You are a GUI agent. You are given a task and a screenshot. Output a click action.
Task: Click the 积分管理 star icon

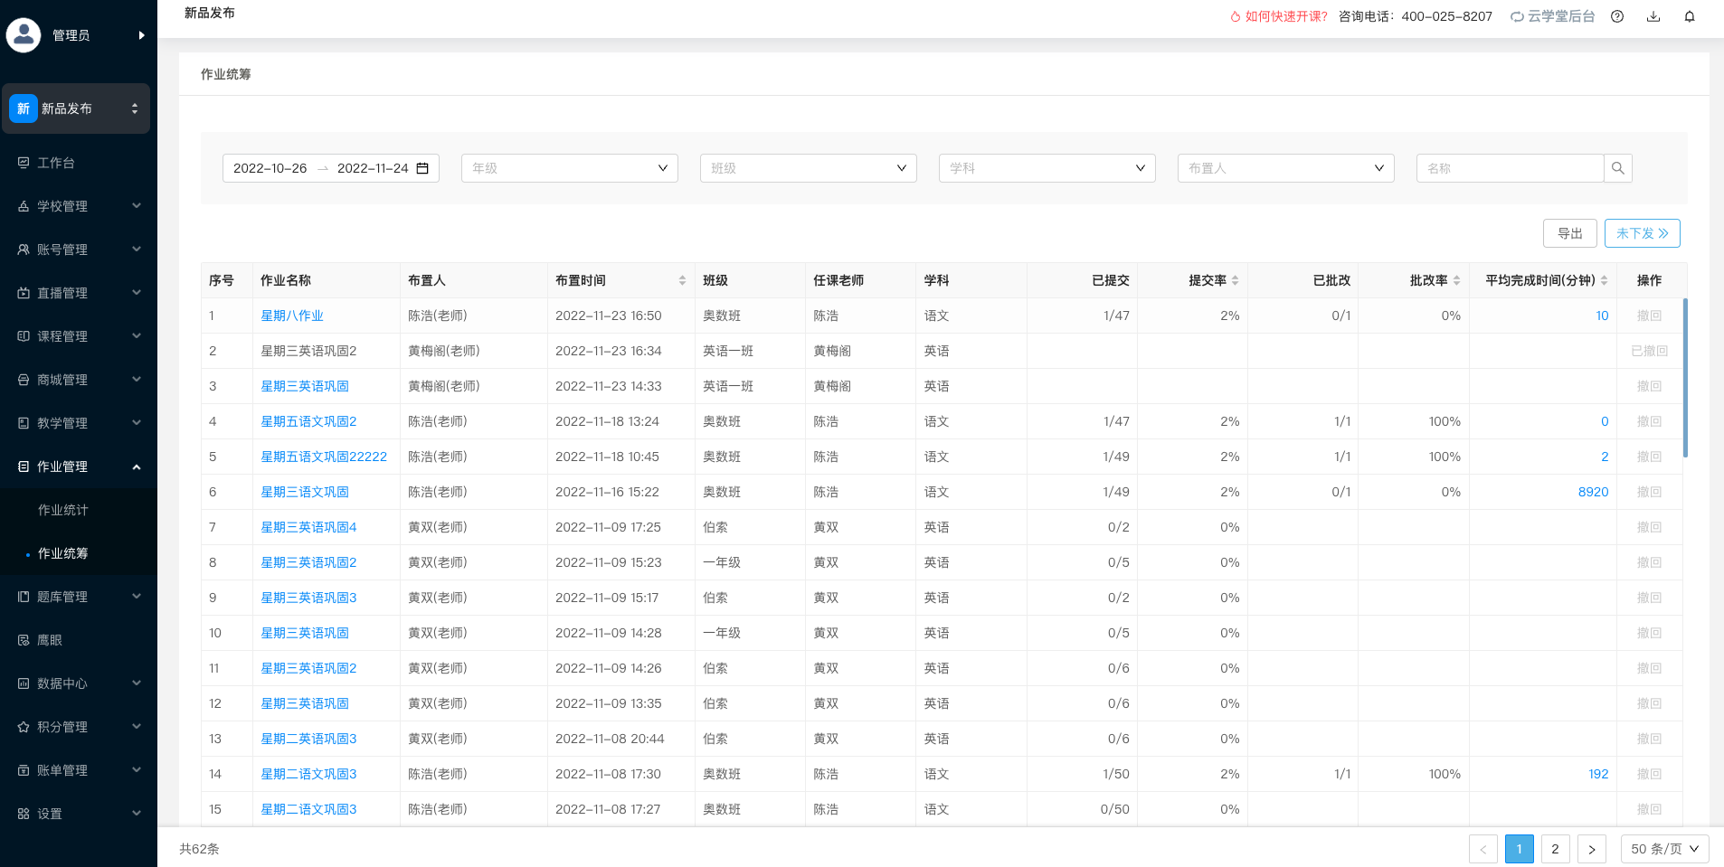[x=24, y=727]
